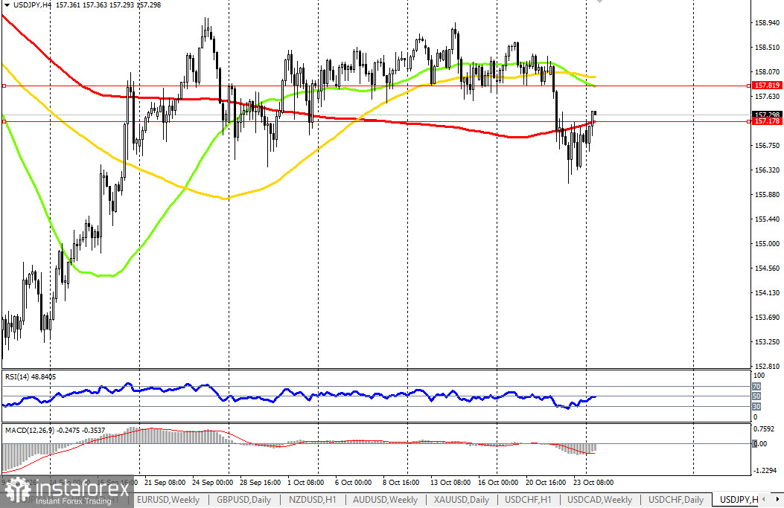Select the XAUUSD,Daily chart tab
The image size is (784, 508).
tap(462, 500)
